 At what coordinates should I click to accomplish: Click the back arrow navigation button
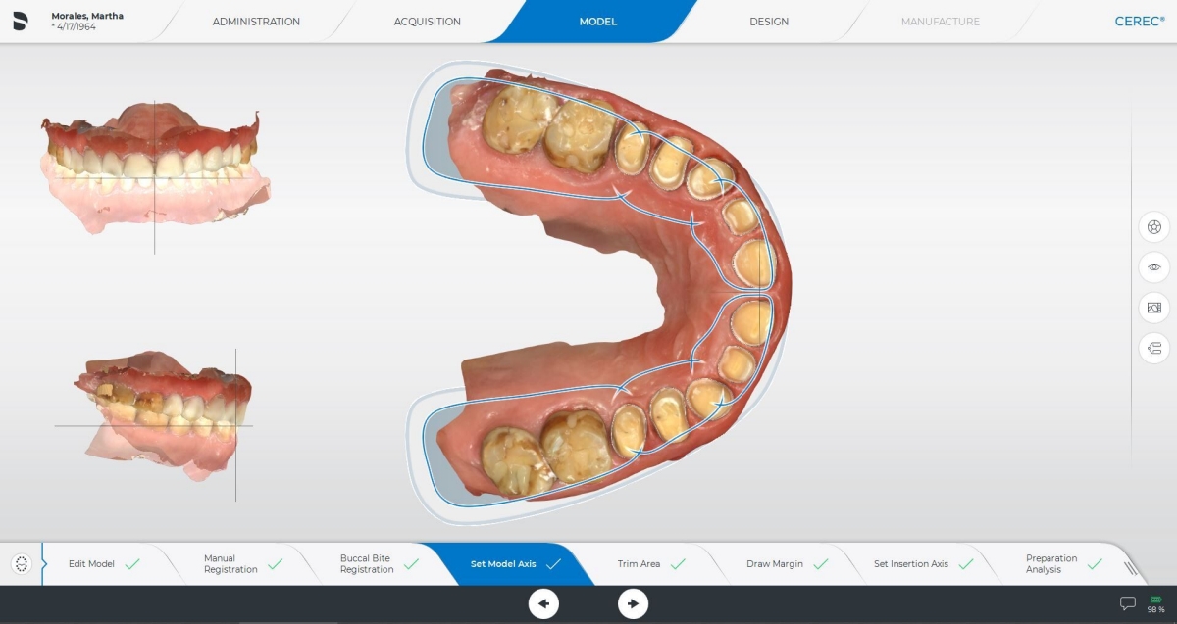(x=543, y=603)
